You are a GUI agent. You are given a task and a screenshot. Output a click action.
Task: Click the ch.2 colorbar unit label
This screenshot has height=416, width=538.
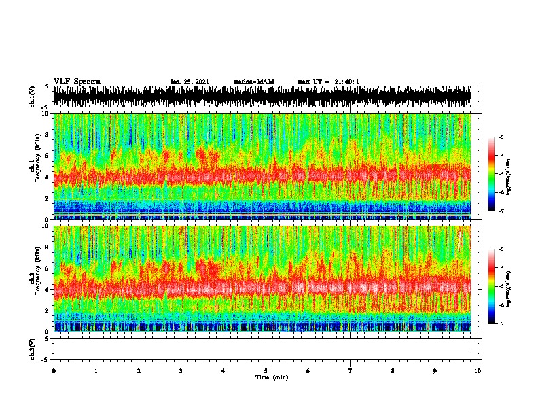pyautogui.click(x=509, y=289)
